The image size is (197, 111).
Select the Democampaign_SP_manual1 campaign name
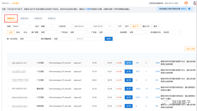[60, 63]
